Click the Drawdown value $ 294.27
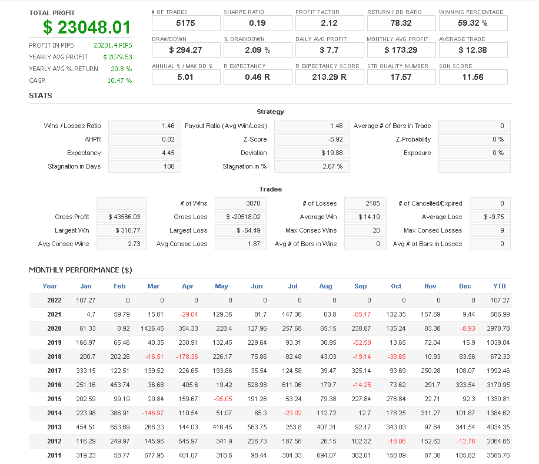The height and width of the screenshot is (464, 539). [x=186, y=50]
